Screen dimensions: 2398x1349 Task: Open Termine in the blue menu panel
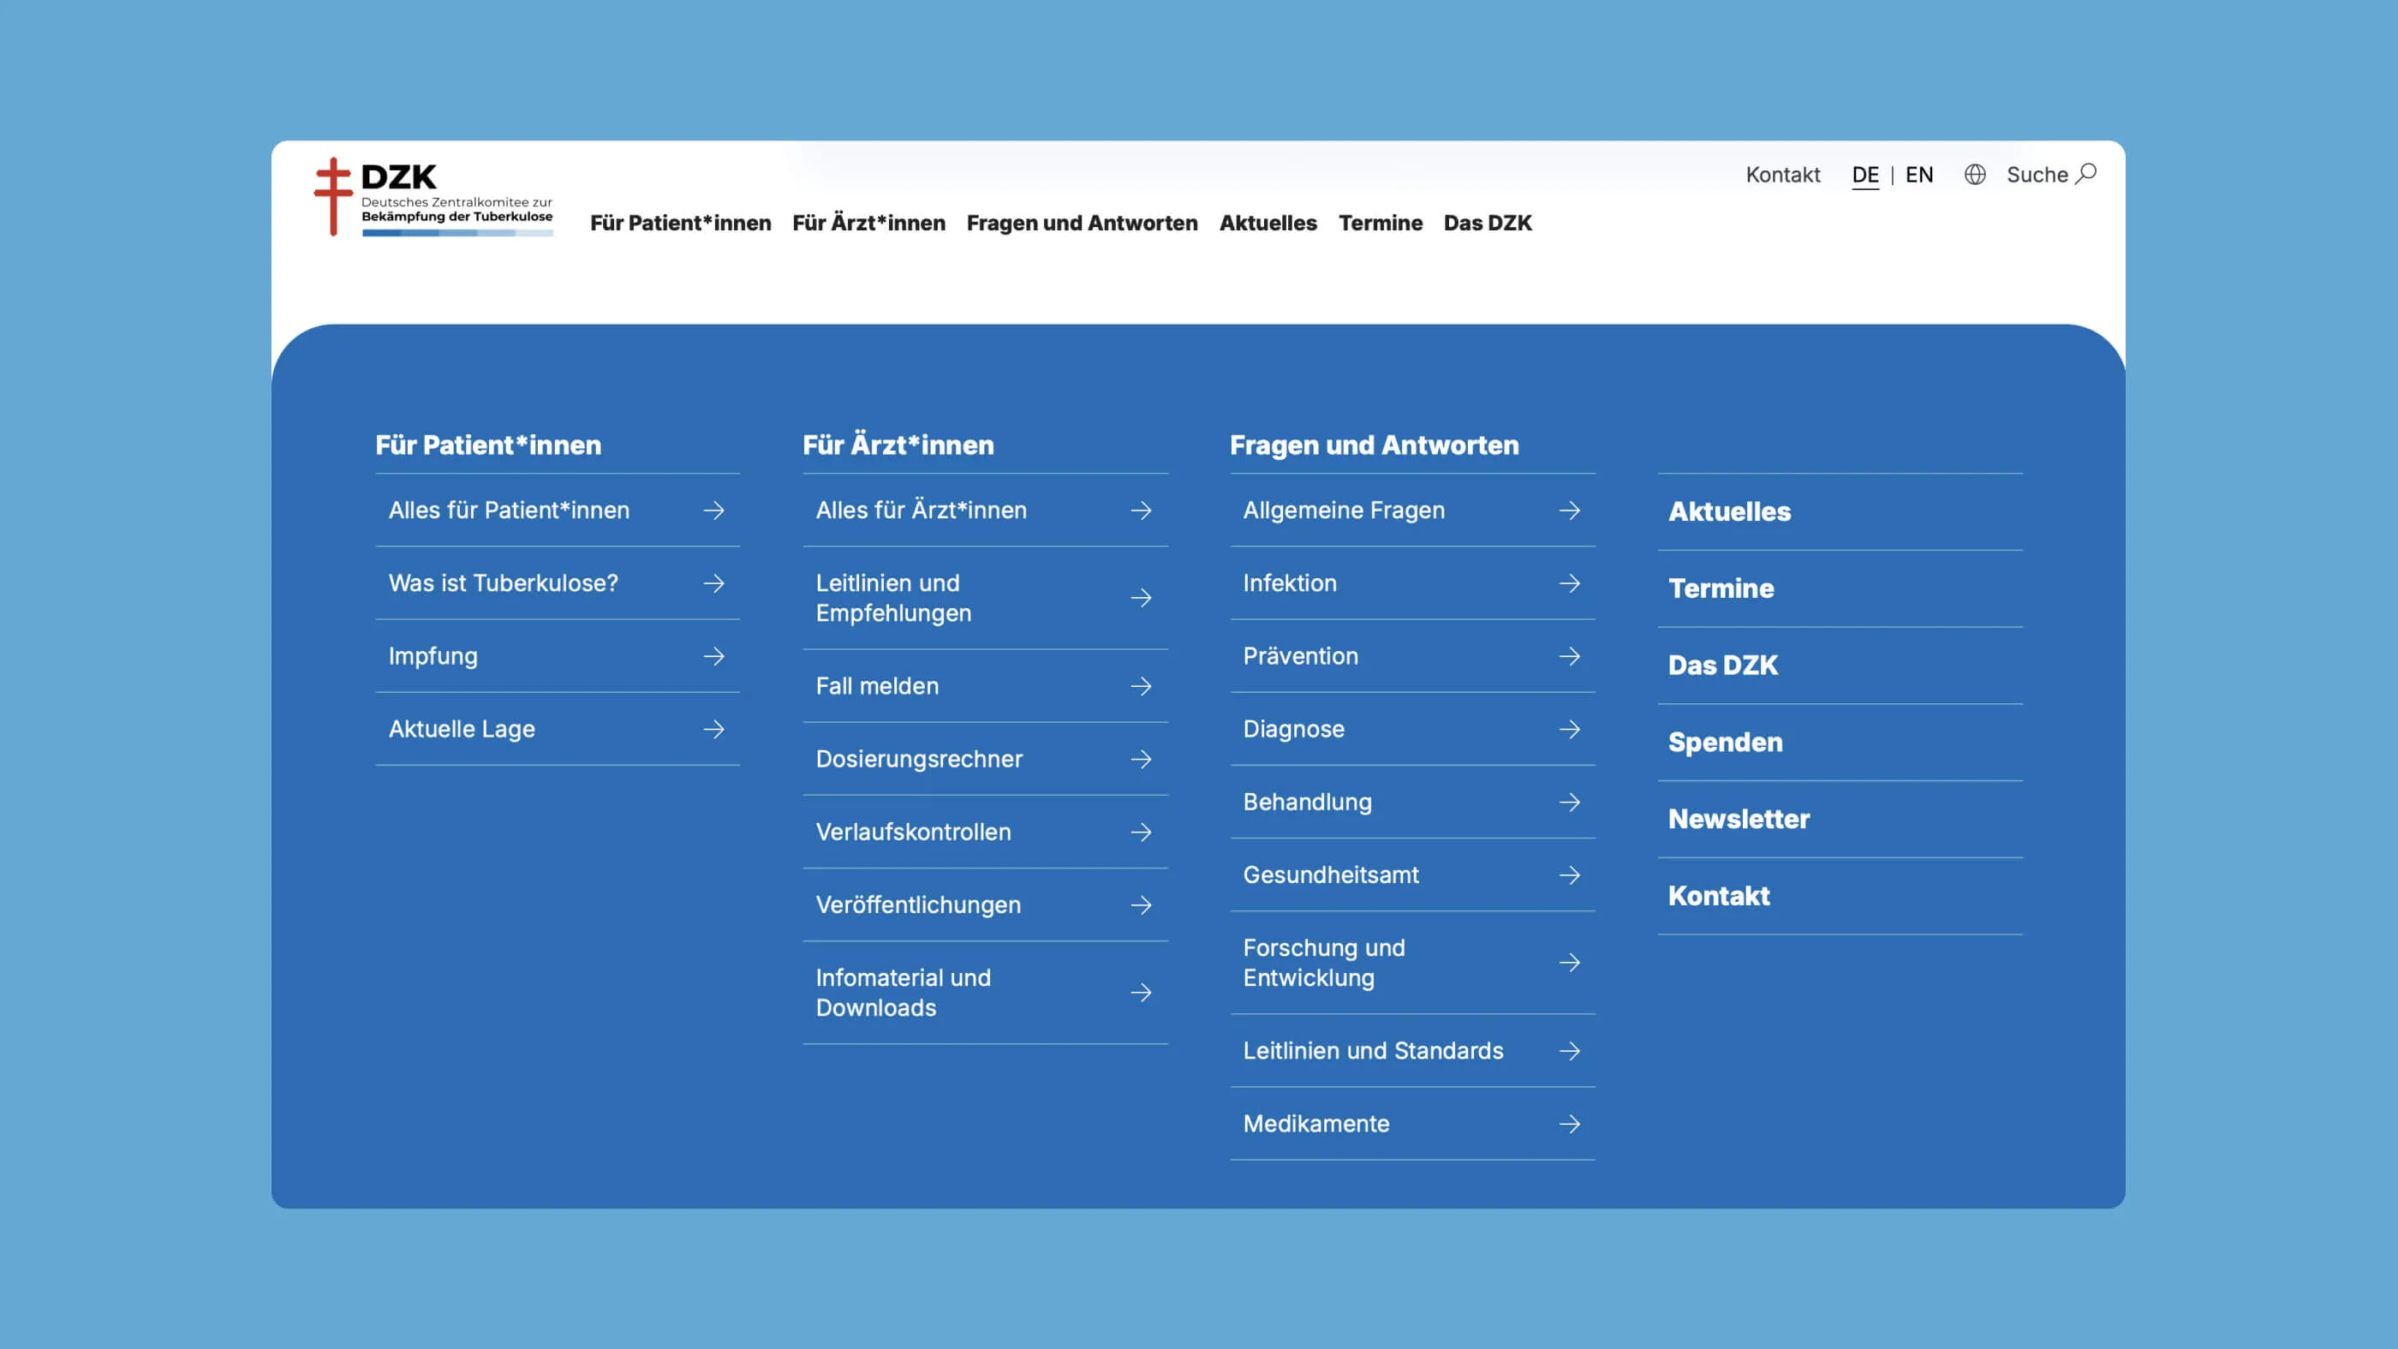tap(1721, 588)
